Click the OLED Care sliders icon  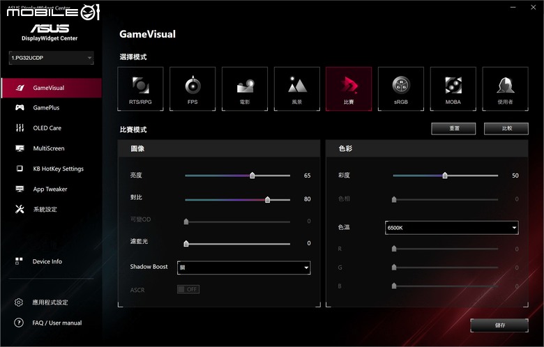(20, 128)
